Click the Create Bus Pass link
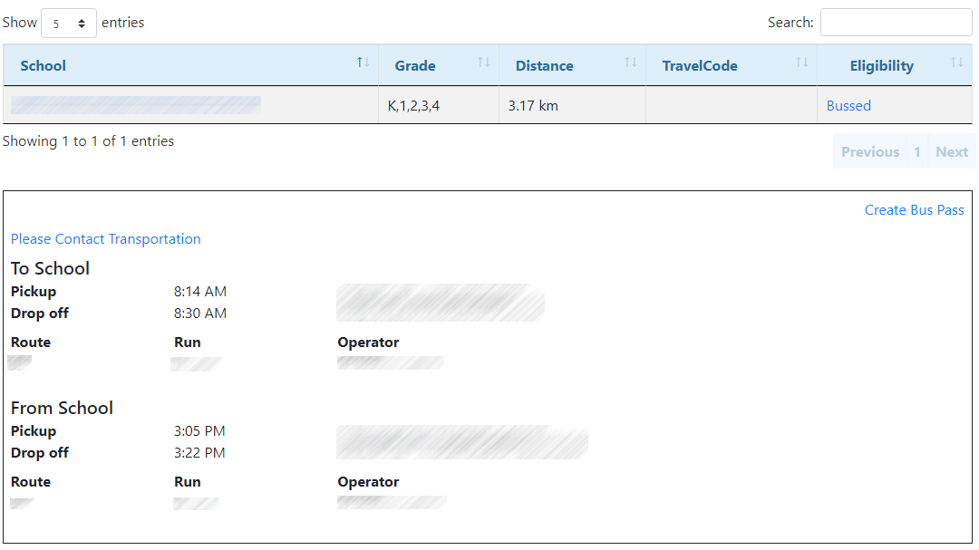 click(914, 210)
